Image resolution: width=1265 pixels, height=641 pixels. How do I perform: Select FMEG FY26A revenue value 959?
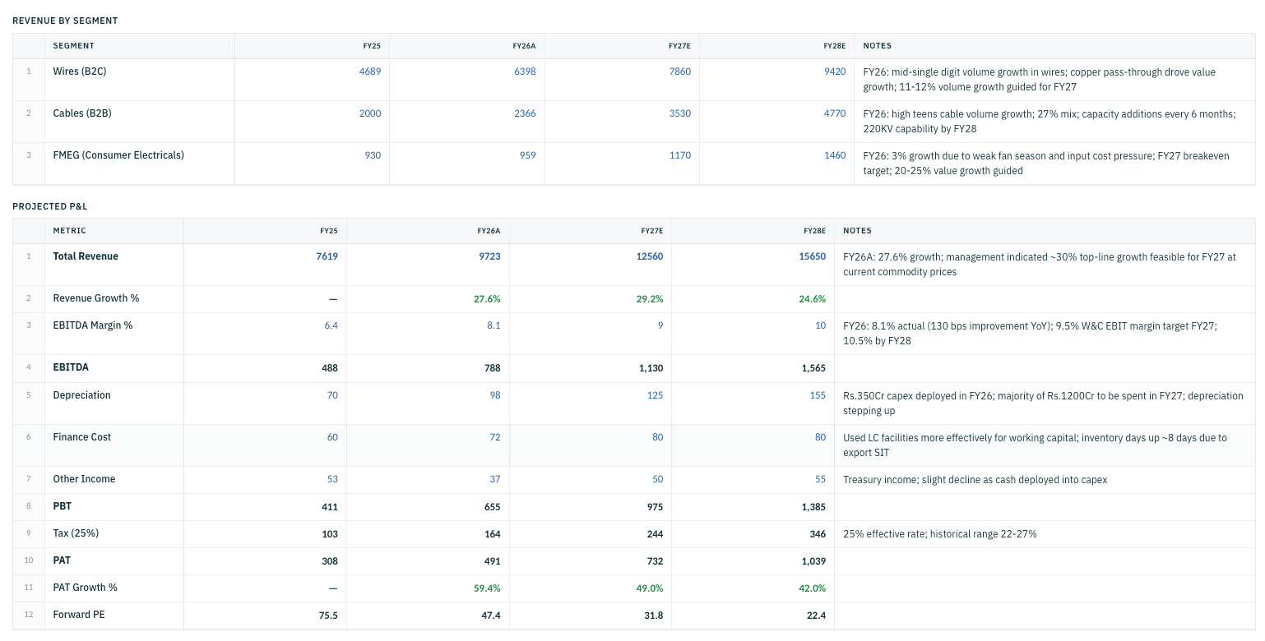pos(528,155)
